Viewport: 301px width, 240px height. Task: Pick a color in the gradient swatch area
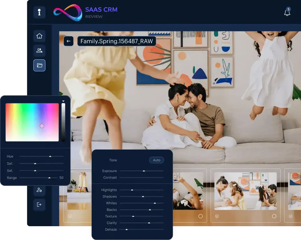(31, 122)
